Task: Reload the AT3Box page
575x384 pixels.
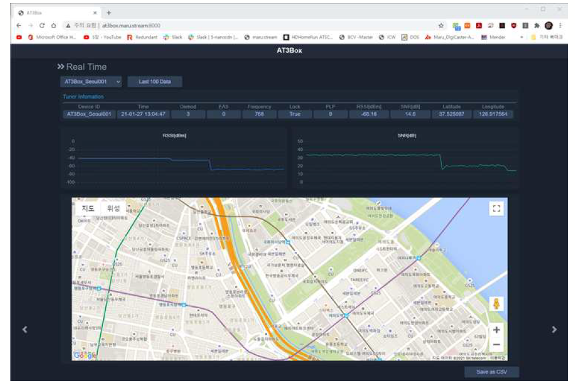Action: [x=42, y=26]
